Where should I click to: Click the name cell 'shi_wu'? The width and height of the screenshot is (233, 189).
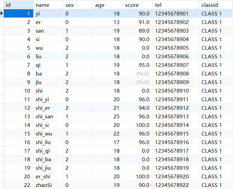[x=48, y=134]
